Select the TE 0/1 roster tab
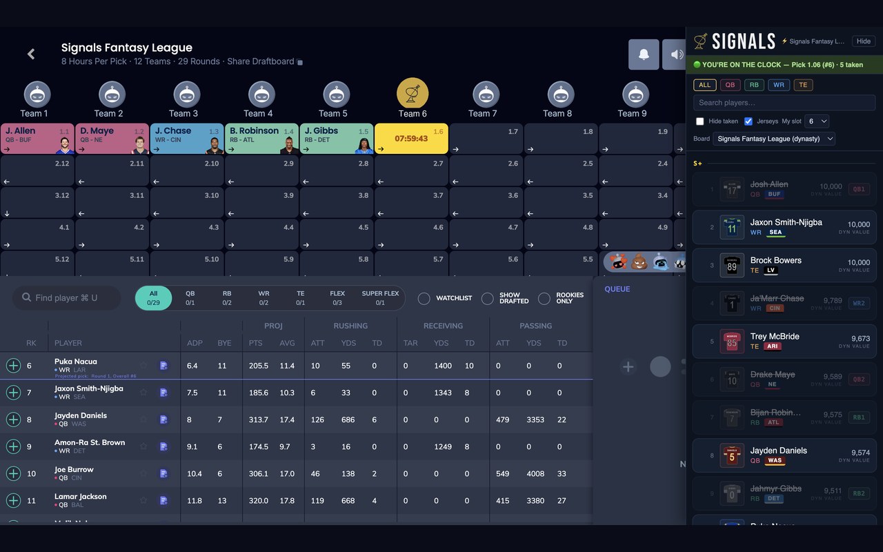The width and height of the screenshot is (883, 552). tap(301, 298)
